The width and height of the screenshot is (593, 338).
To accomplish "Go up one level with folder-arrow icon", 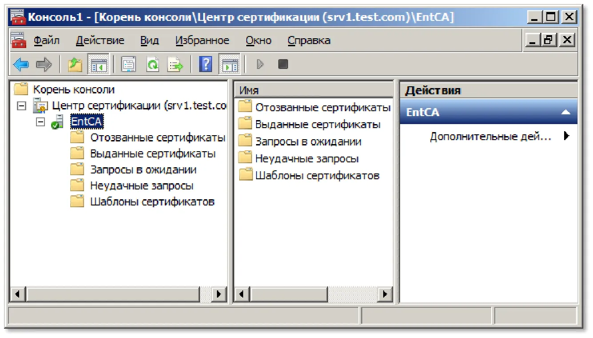I will (x=75, y=65).
